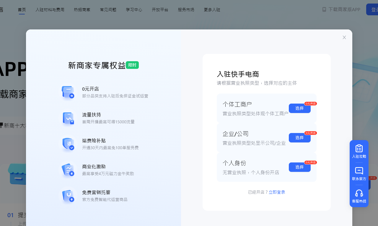This screenshot has height=226, width=378.
Task: Click text 首周开播最高可得15000流量
Action: tap(108, 122)
